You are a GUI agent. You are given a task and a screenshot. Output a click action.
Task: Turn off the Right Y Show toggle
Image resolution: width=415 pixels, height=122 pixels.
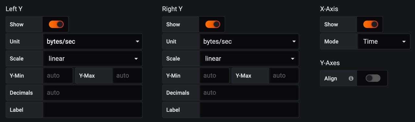(213, 24)
